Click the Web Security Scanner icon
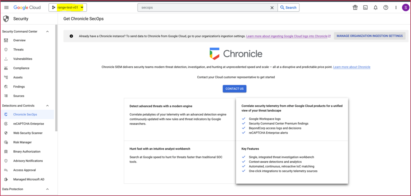The image size is (411, 196). click(6, 133)
